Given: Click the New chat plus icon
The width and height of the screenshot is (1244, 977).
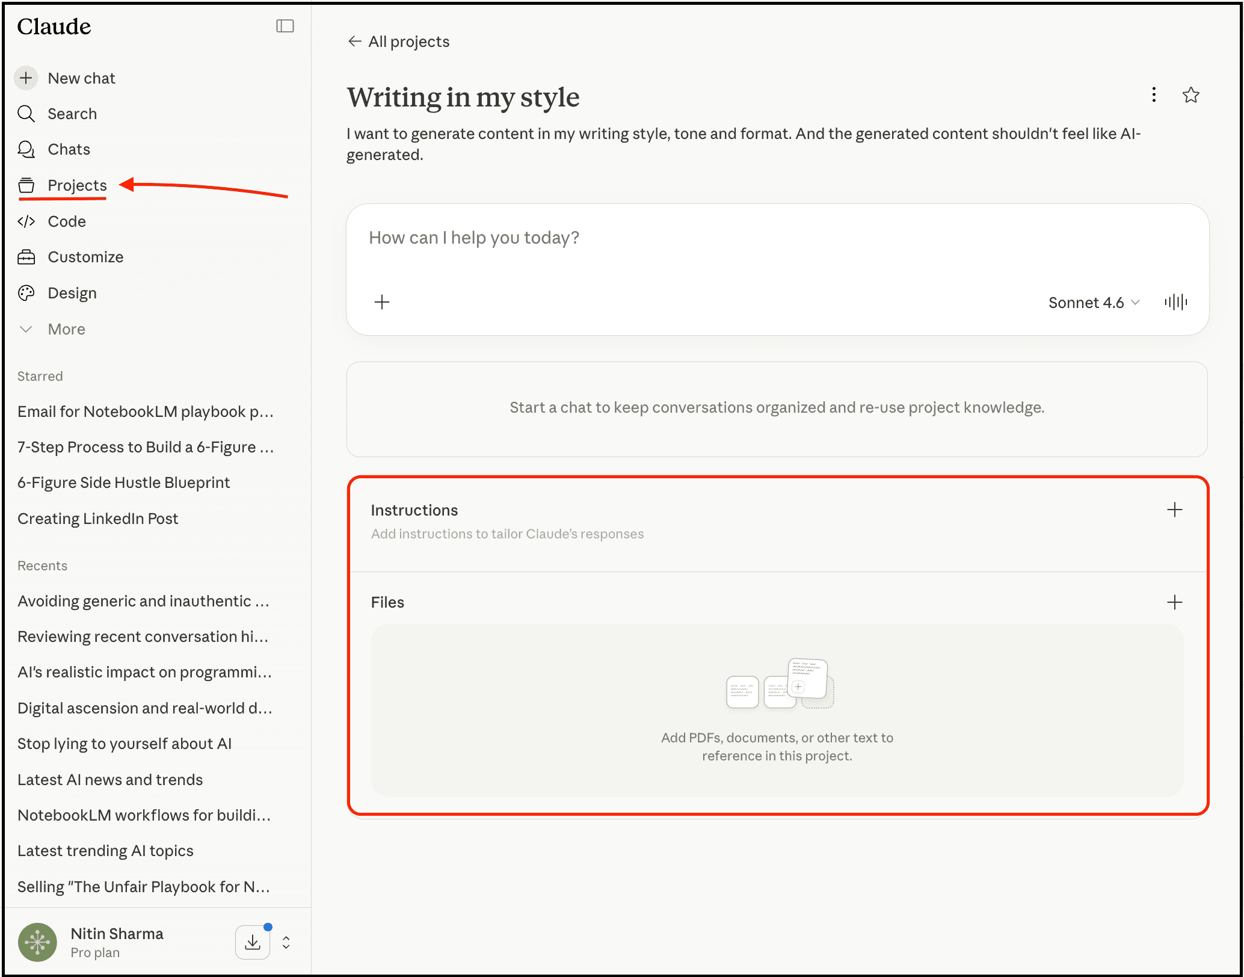Looking at the screenshot, I should 26,78.
